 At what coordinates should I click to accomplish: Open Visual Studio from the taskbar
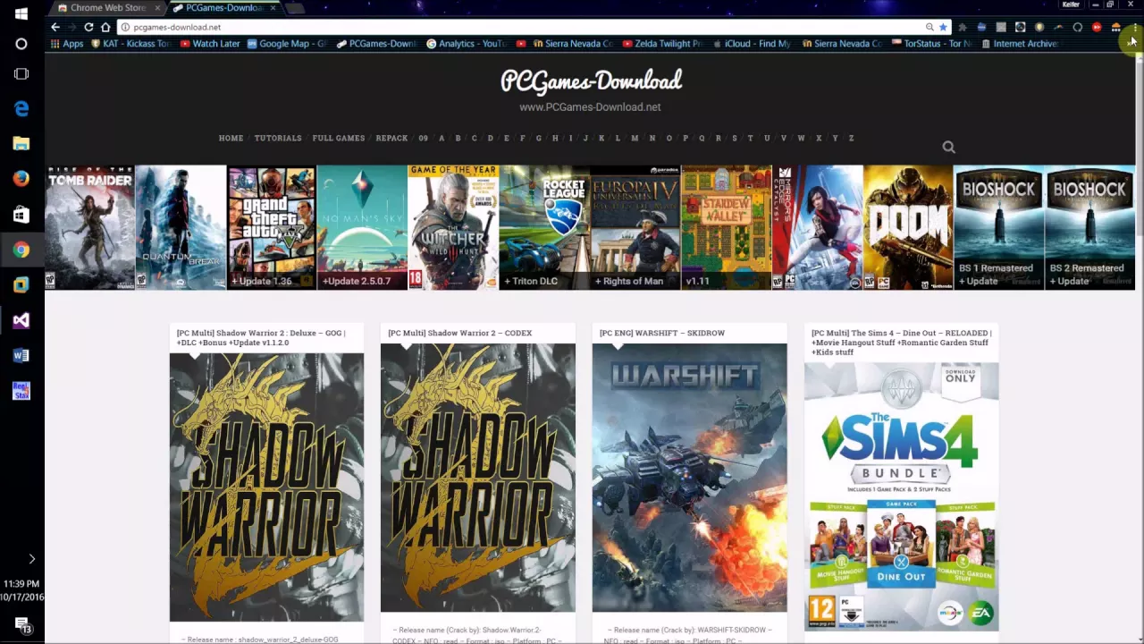tap(21, 320)
